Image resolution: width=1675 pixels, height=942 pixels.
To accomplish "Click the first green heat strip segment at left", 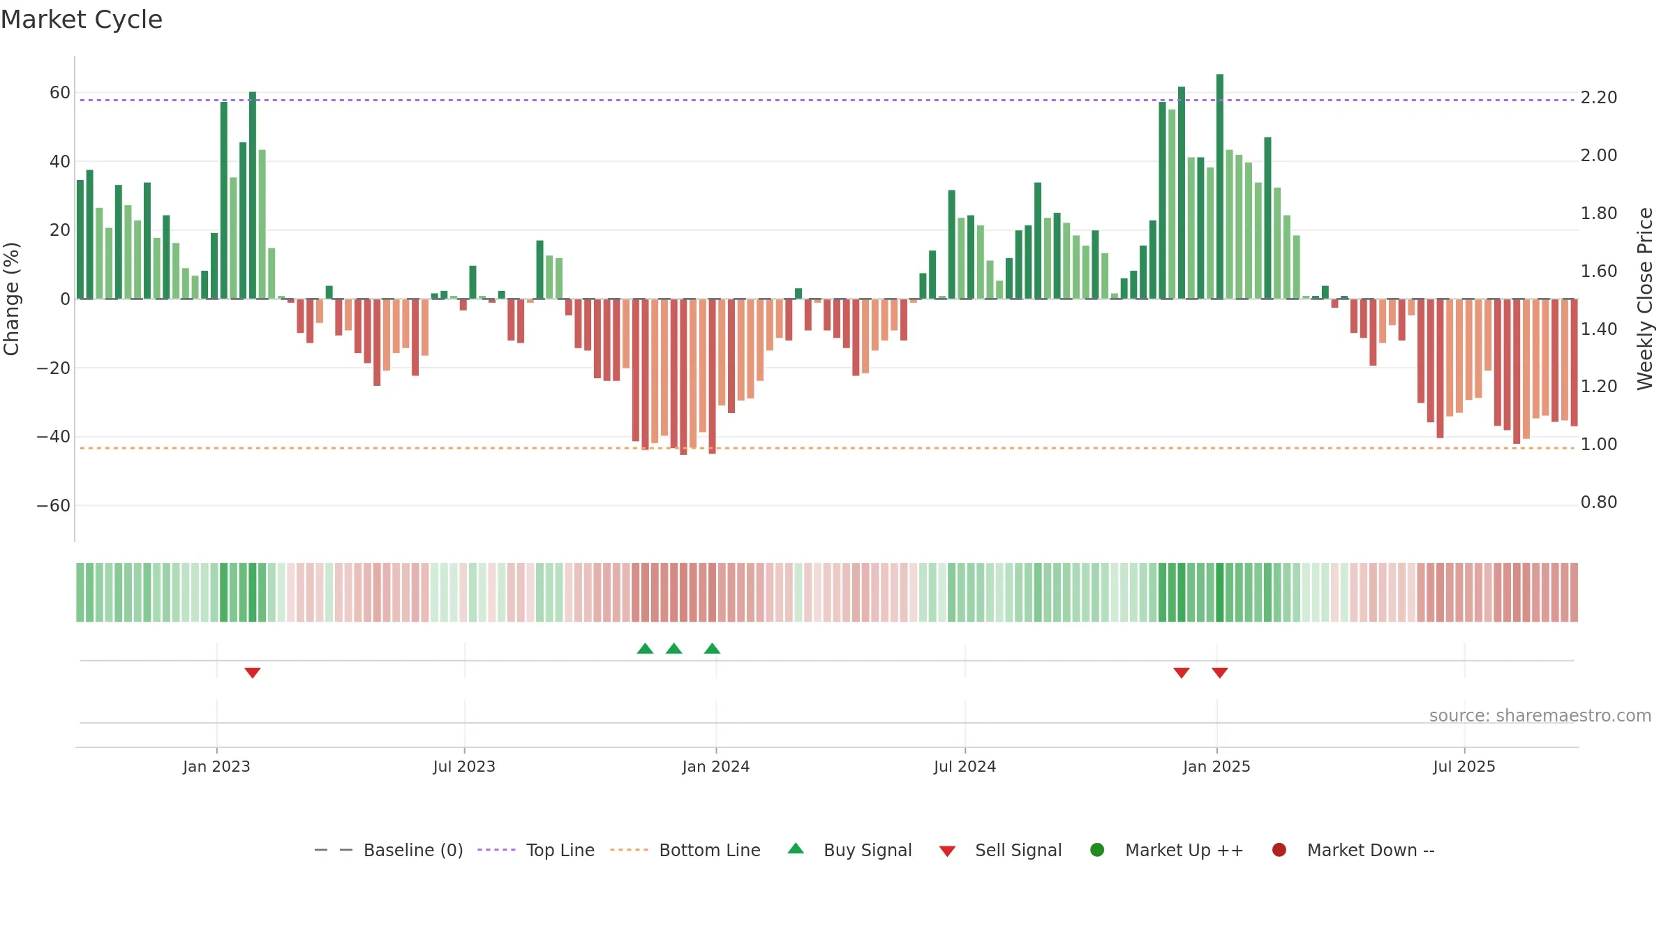I will (80, 592).
